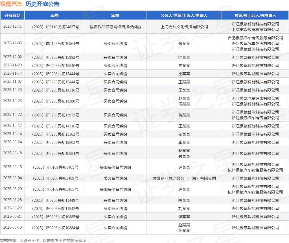Select the 服务合同纠纷 cause cell

(x=115, y=178)
